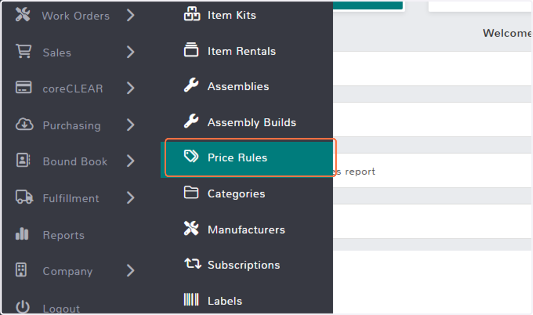Expand the Purchasing submenu chevron
533x315 pixels.
[130, 125]
